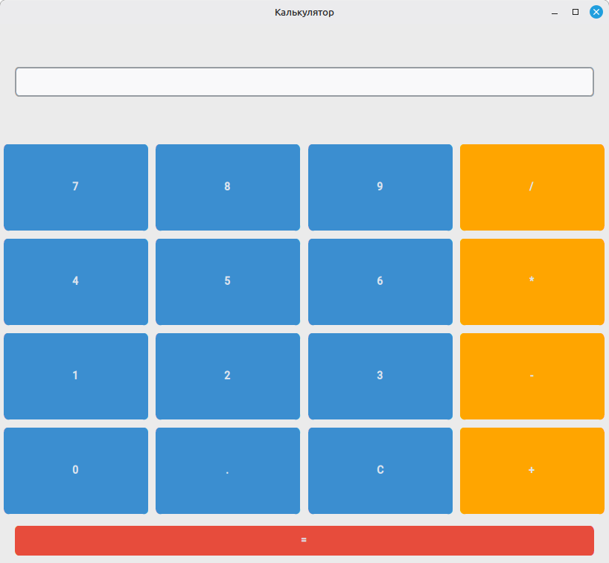Click the number 6 button

coord(380,282)
